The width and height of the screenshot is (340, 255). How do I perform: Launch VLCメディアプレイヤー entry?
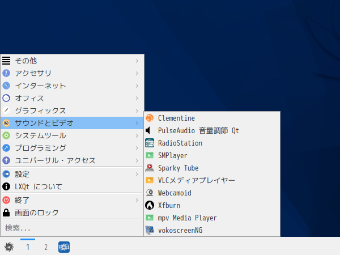[x=212, y=180]
